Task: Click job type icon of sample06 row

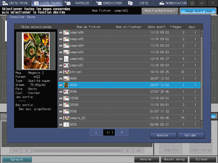Action: (61, 32)
